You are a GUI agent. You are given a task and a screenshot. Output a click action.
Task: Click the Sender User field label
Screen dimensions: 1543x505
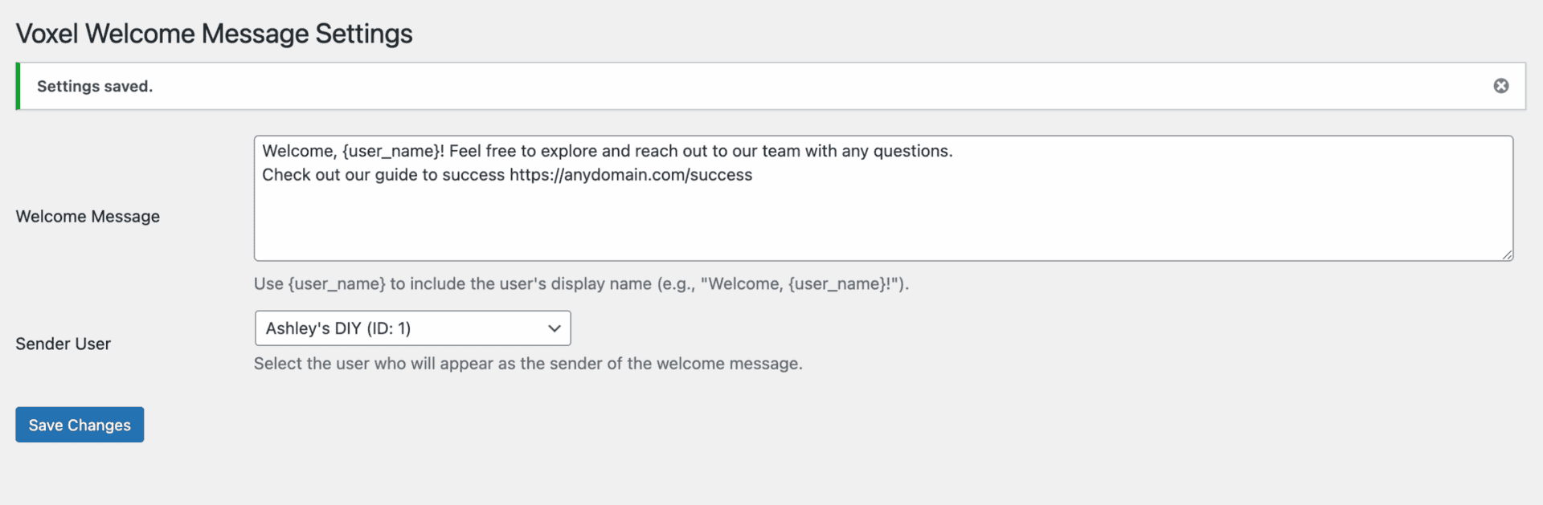tap(63, 344)
